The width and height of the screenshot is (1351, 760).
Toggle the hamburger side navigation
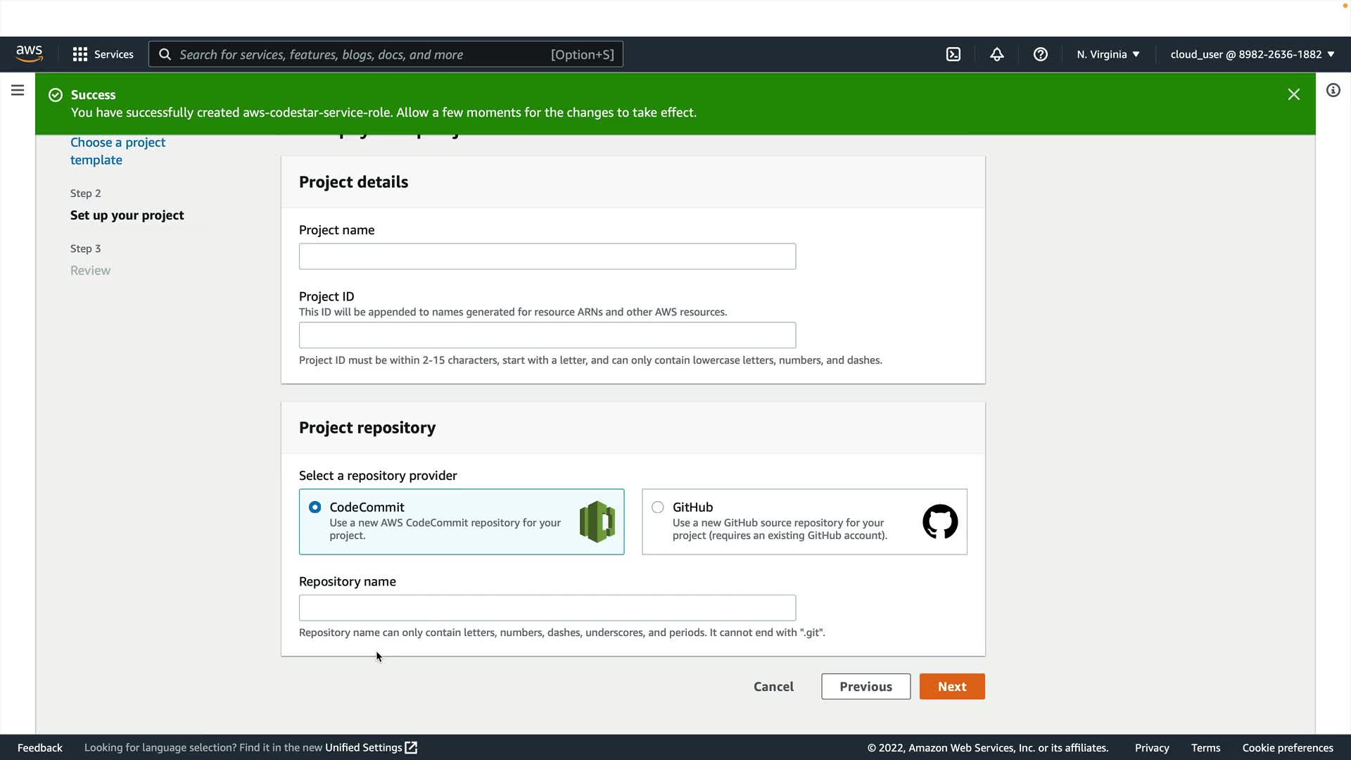tap(18, 90)
